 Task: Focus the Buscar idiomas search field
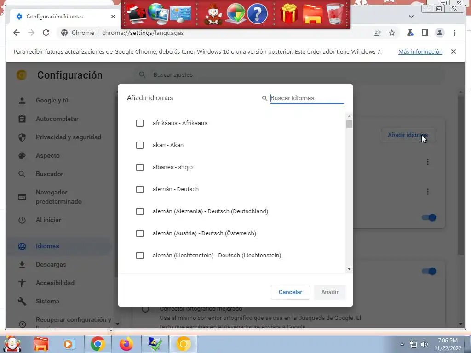(307, 98)
